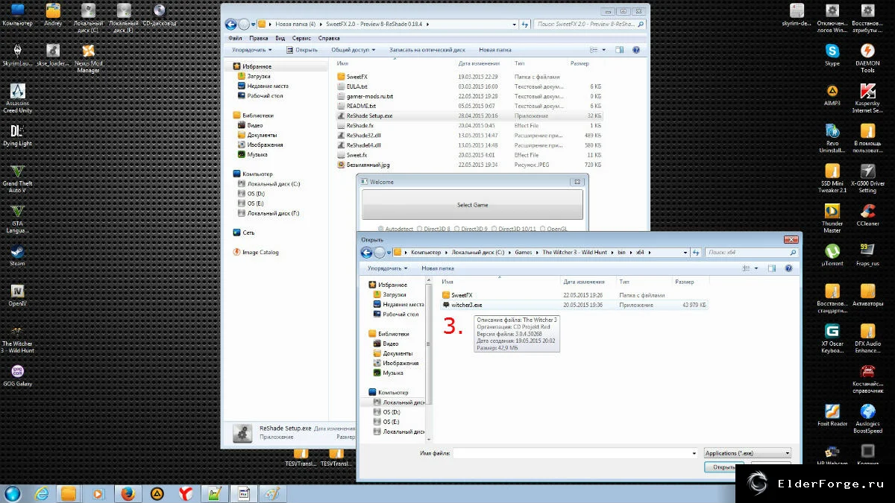Launch Revo Uninstaller desktop icon
895x503 pixels.
click(832, 138)
